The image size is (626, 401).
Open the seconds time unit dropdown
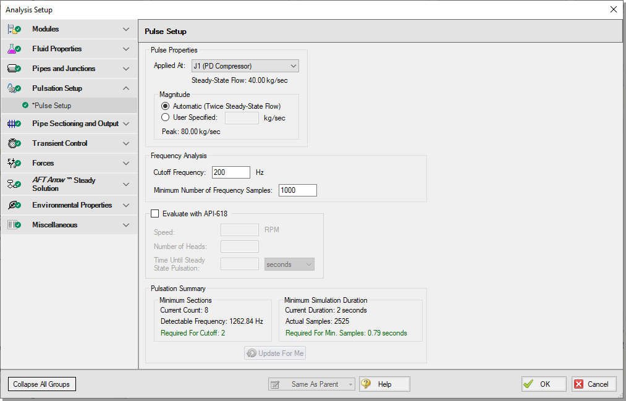point(289,264)
